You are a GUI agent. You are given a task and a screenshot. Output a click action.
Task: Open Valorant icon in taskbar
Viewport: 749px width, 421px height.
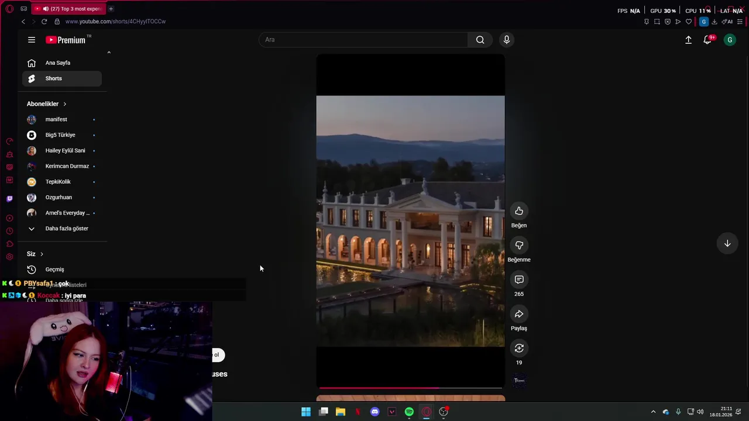pos(392,412)
